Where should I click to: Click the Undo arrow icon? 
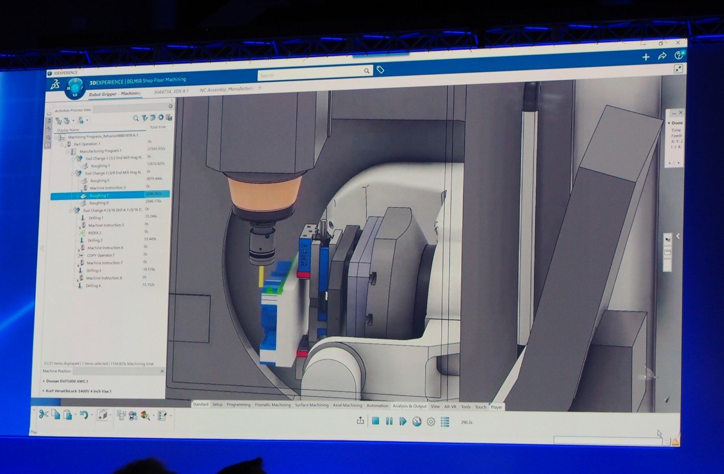tap(84, 415)
